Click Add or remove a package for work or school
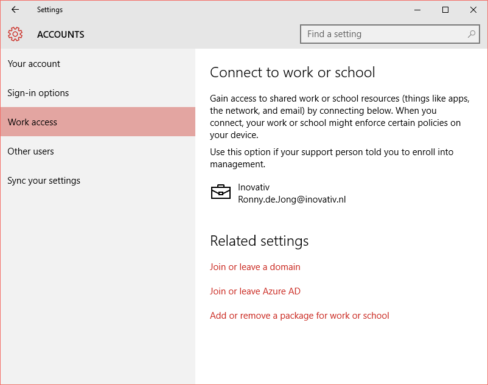Image resolution: width=488 pixels, height=385 pixels. click(x=299, y=315)
